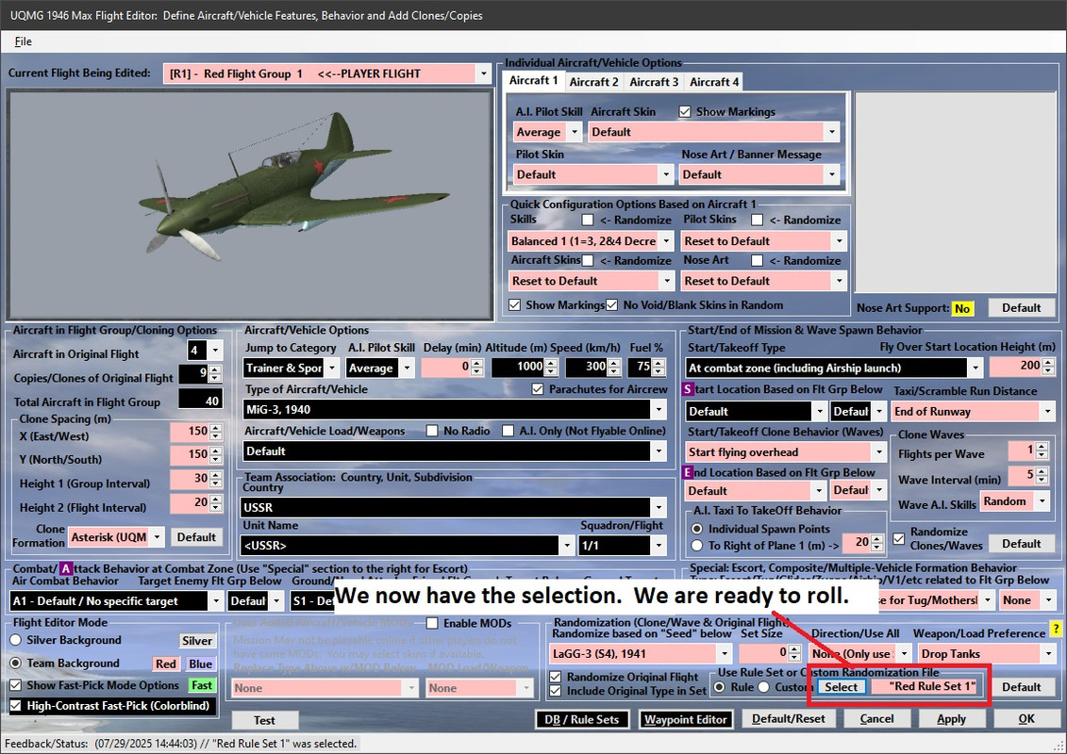Open the File menu
The height and width of the screenshot is (754, 1067).
coord(24,41)
